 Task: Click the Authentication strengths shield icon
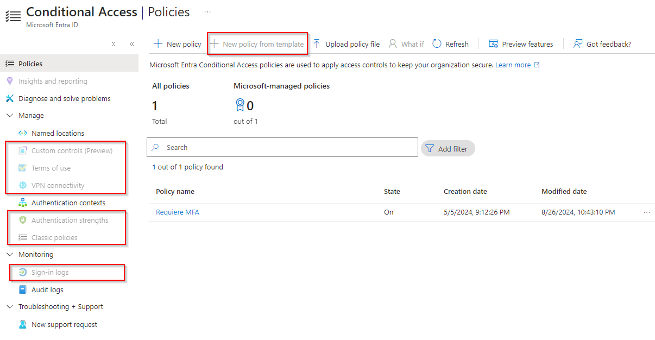click(x=23, y=220)
